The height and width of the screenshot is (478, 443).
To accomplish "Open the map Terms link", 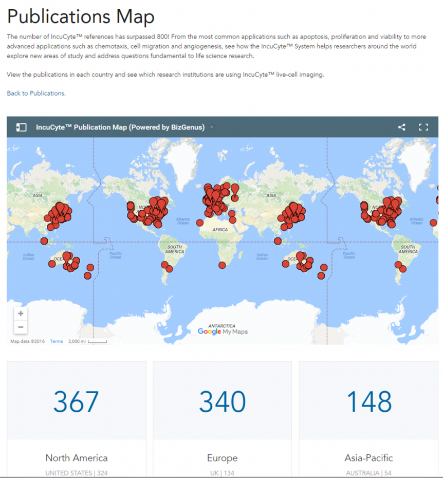I will 57,341.
